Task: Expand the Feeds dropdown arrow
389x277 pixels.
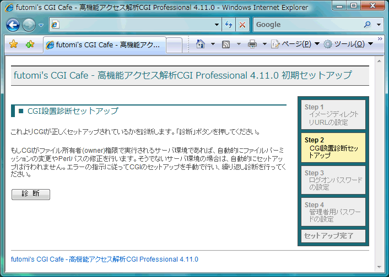Action: click(239, 44)
